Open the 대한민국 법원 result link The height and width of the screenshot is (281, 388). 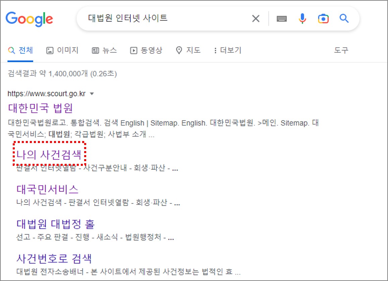(x=40, y=108)
